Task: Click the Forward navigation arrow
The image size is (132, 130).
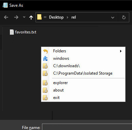Action: [x=16, y=17]
